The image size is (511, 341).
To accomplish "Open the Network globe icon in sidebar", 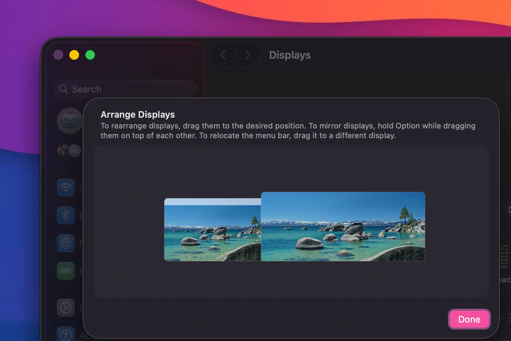I will 66,243.
